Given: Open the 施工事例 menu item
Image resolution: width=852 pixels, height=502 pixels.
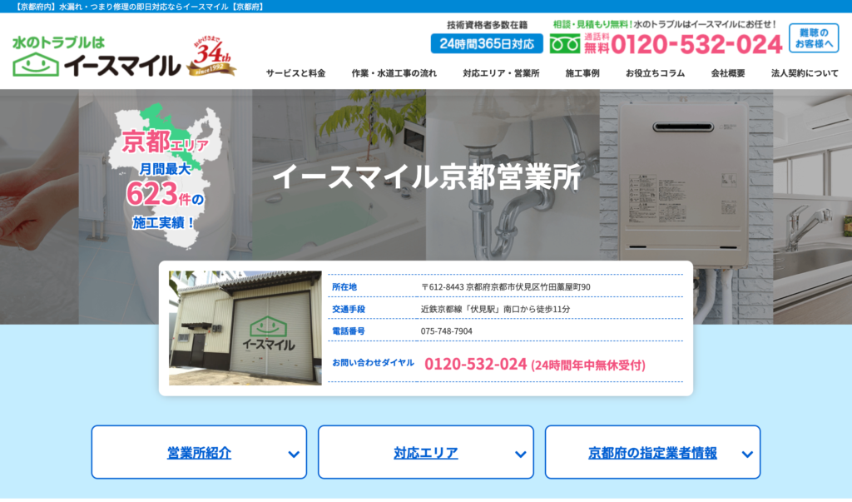Looking at the screenshot, I should [582, 73].
